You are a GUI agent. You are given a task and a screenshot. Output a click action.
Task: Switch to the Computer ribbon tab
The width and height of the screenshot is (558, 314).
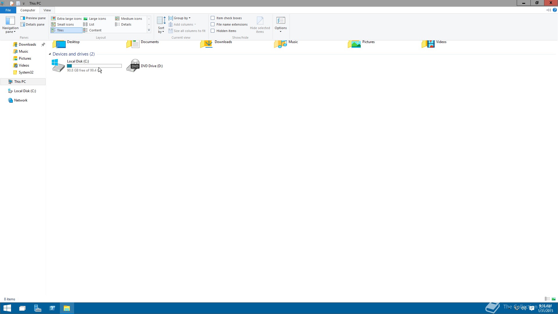28,10
